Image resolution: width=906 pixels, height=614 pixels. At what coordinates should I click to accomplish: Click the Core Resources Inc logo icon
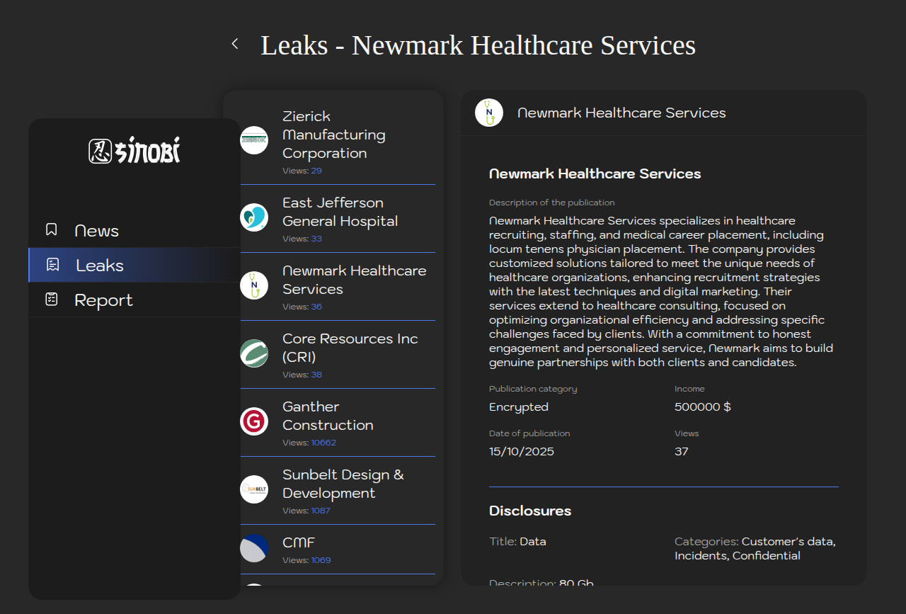tap(254, 353)
